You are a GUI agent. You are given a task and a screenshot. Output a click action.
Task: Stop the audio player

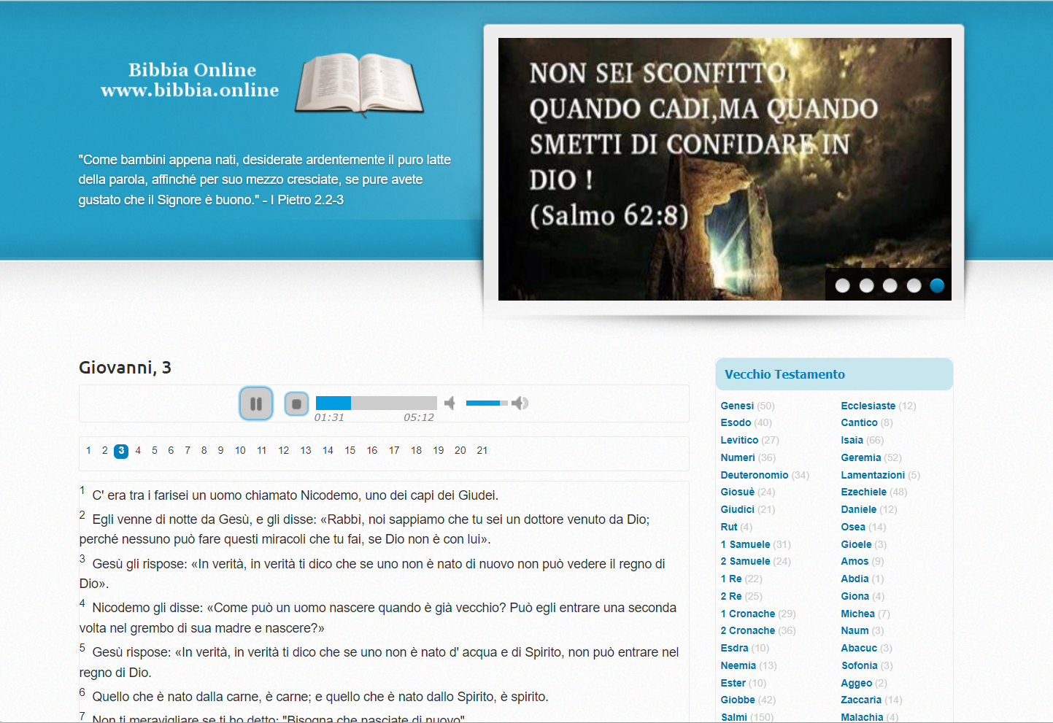tap(296, 403)
